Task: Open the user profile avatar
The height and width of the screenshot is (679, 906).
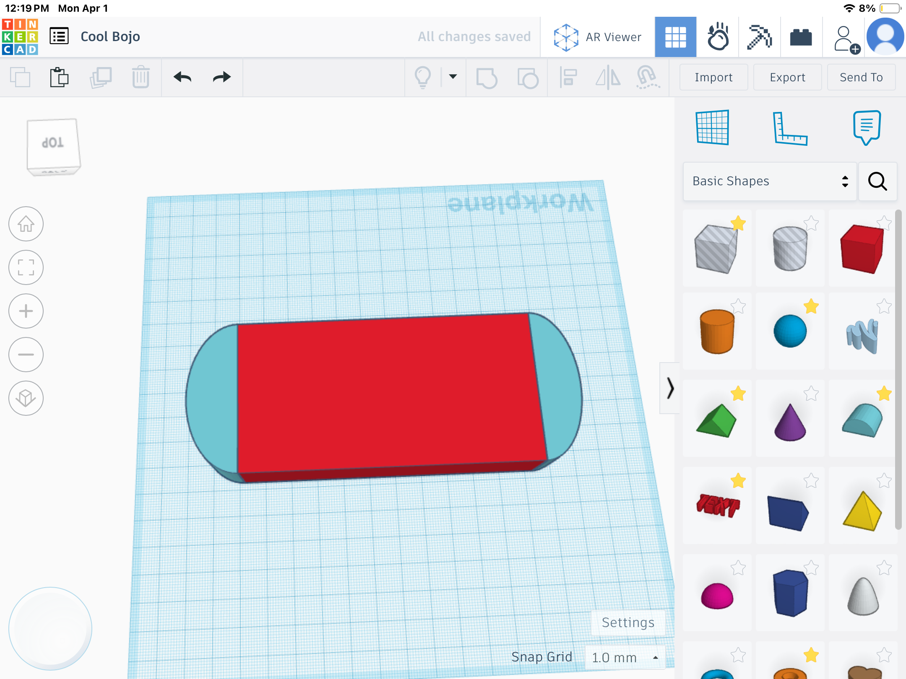Action: coord(885,37)
